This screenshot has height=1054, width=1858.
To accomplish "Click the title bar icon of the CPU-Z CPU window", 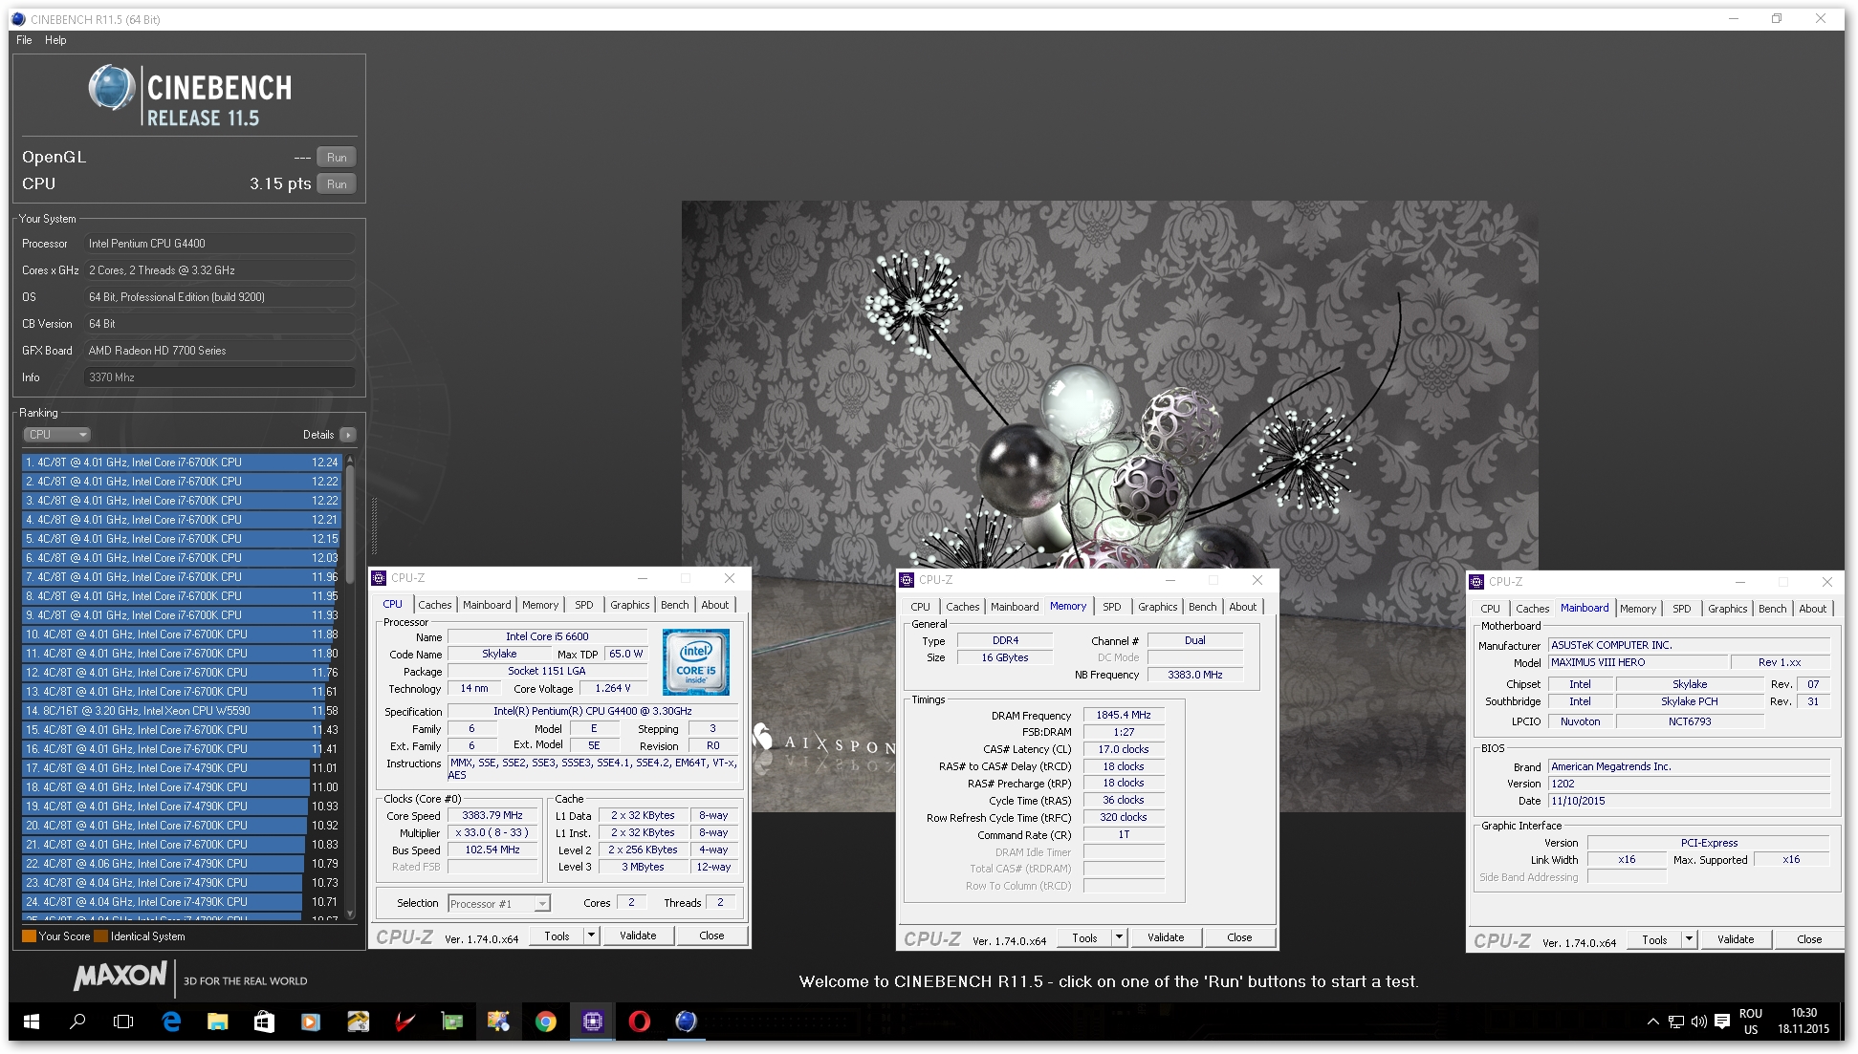I will [379, 578].
